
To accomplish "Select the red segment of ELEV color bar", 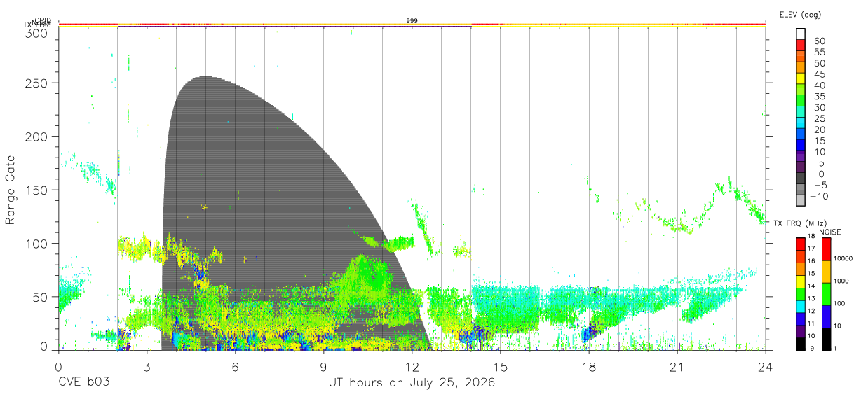I will [801, 45].
